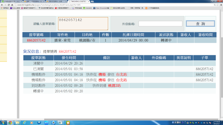Click the address bar URL
This screenshot has width=223, height=125.
(49, 5)
